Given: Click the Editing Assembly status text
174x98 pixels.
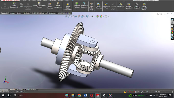Looking at the screenshot, I should click(143, 92).
